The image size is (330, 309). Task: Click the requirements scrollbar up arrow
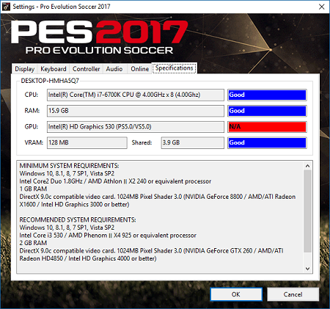pyautogui.click(x=307, y=166)
